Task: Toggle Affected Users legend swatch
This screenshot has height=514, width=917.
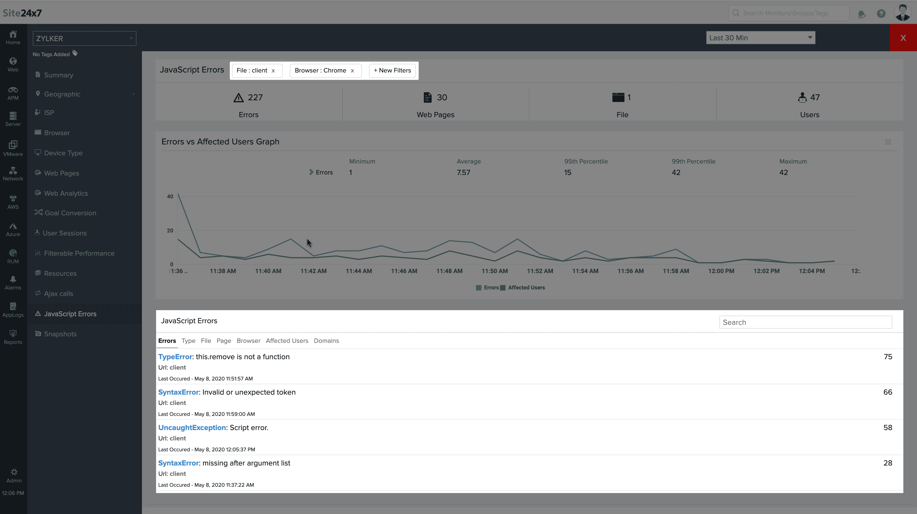Action: (503, 288)
